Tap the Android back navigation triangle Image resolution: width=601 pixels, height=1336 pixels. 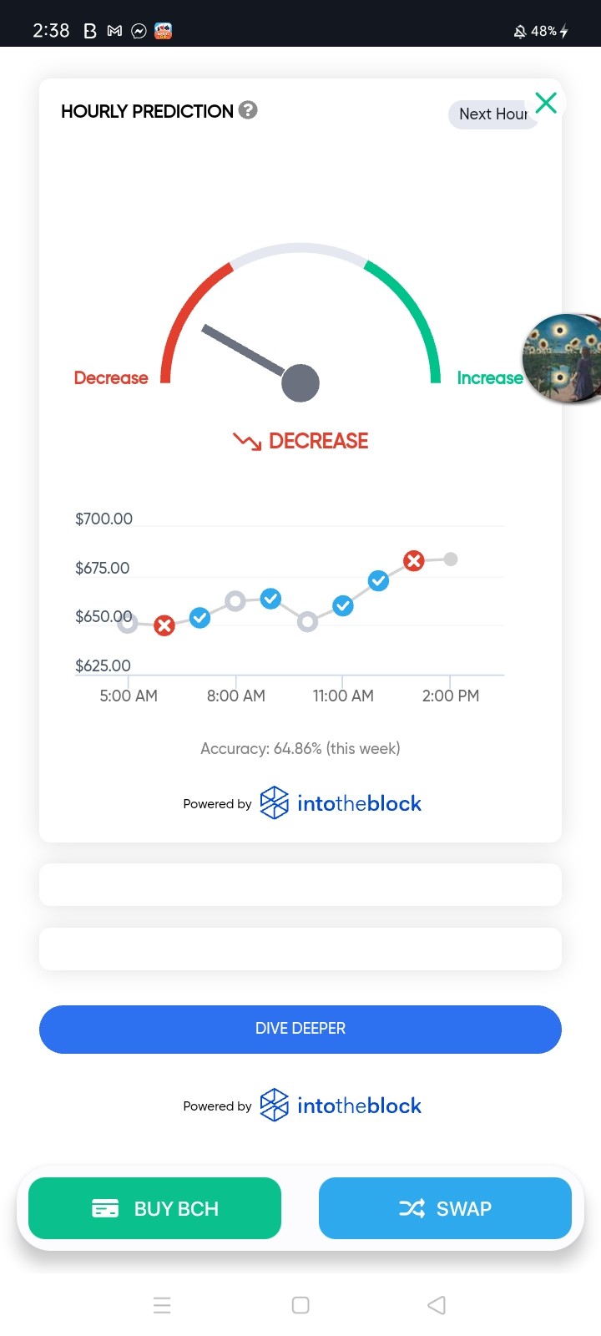point(437,1305)
